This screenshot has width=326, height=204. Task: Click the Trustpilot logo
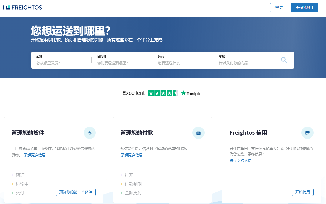(192, 93)
